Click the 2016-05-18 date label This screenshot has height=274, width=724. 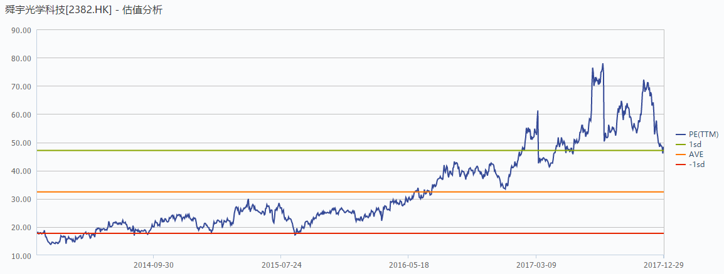tap(408, 265)
